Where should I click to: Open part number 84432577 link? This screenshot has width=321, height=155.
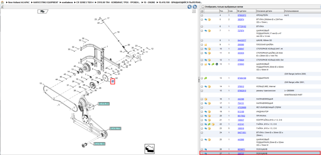coord(242,40)
